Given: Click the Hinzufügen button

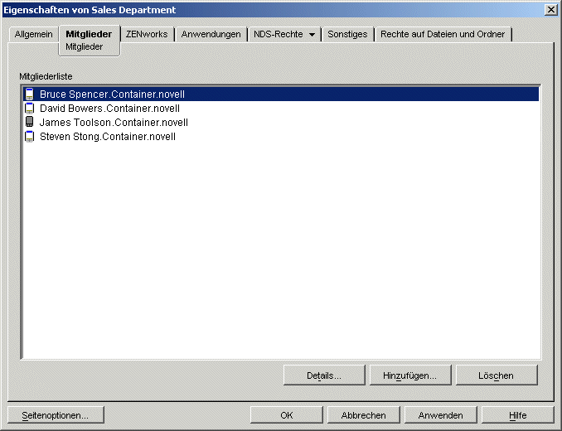Looking at the screenshot, I should coord(410,375).
